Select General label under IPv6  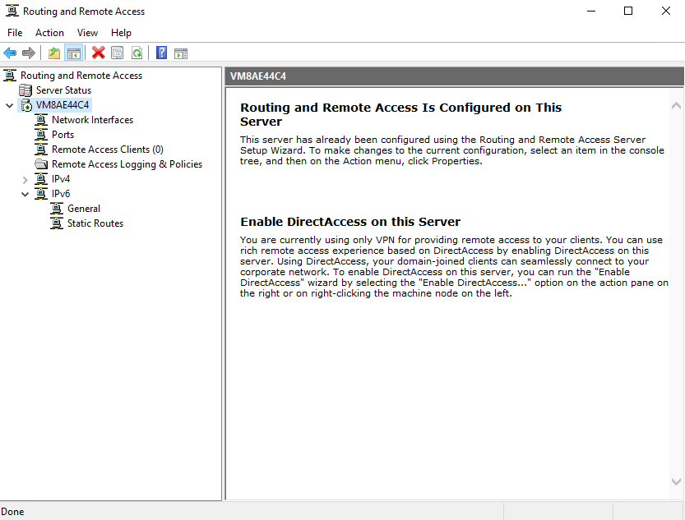[84, 209]
